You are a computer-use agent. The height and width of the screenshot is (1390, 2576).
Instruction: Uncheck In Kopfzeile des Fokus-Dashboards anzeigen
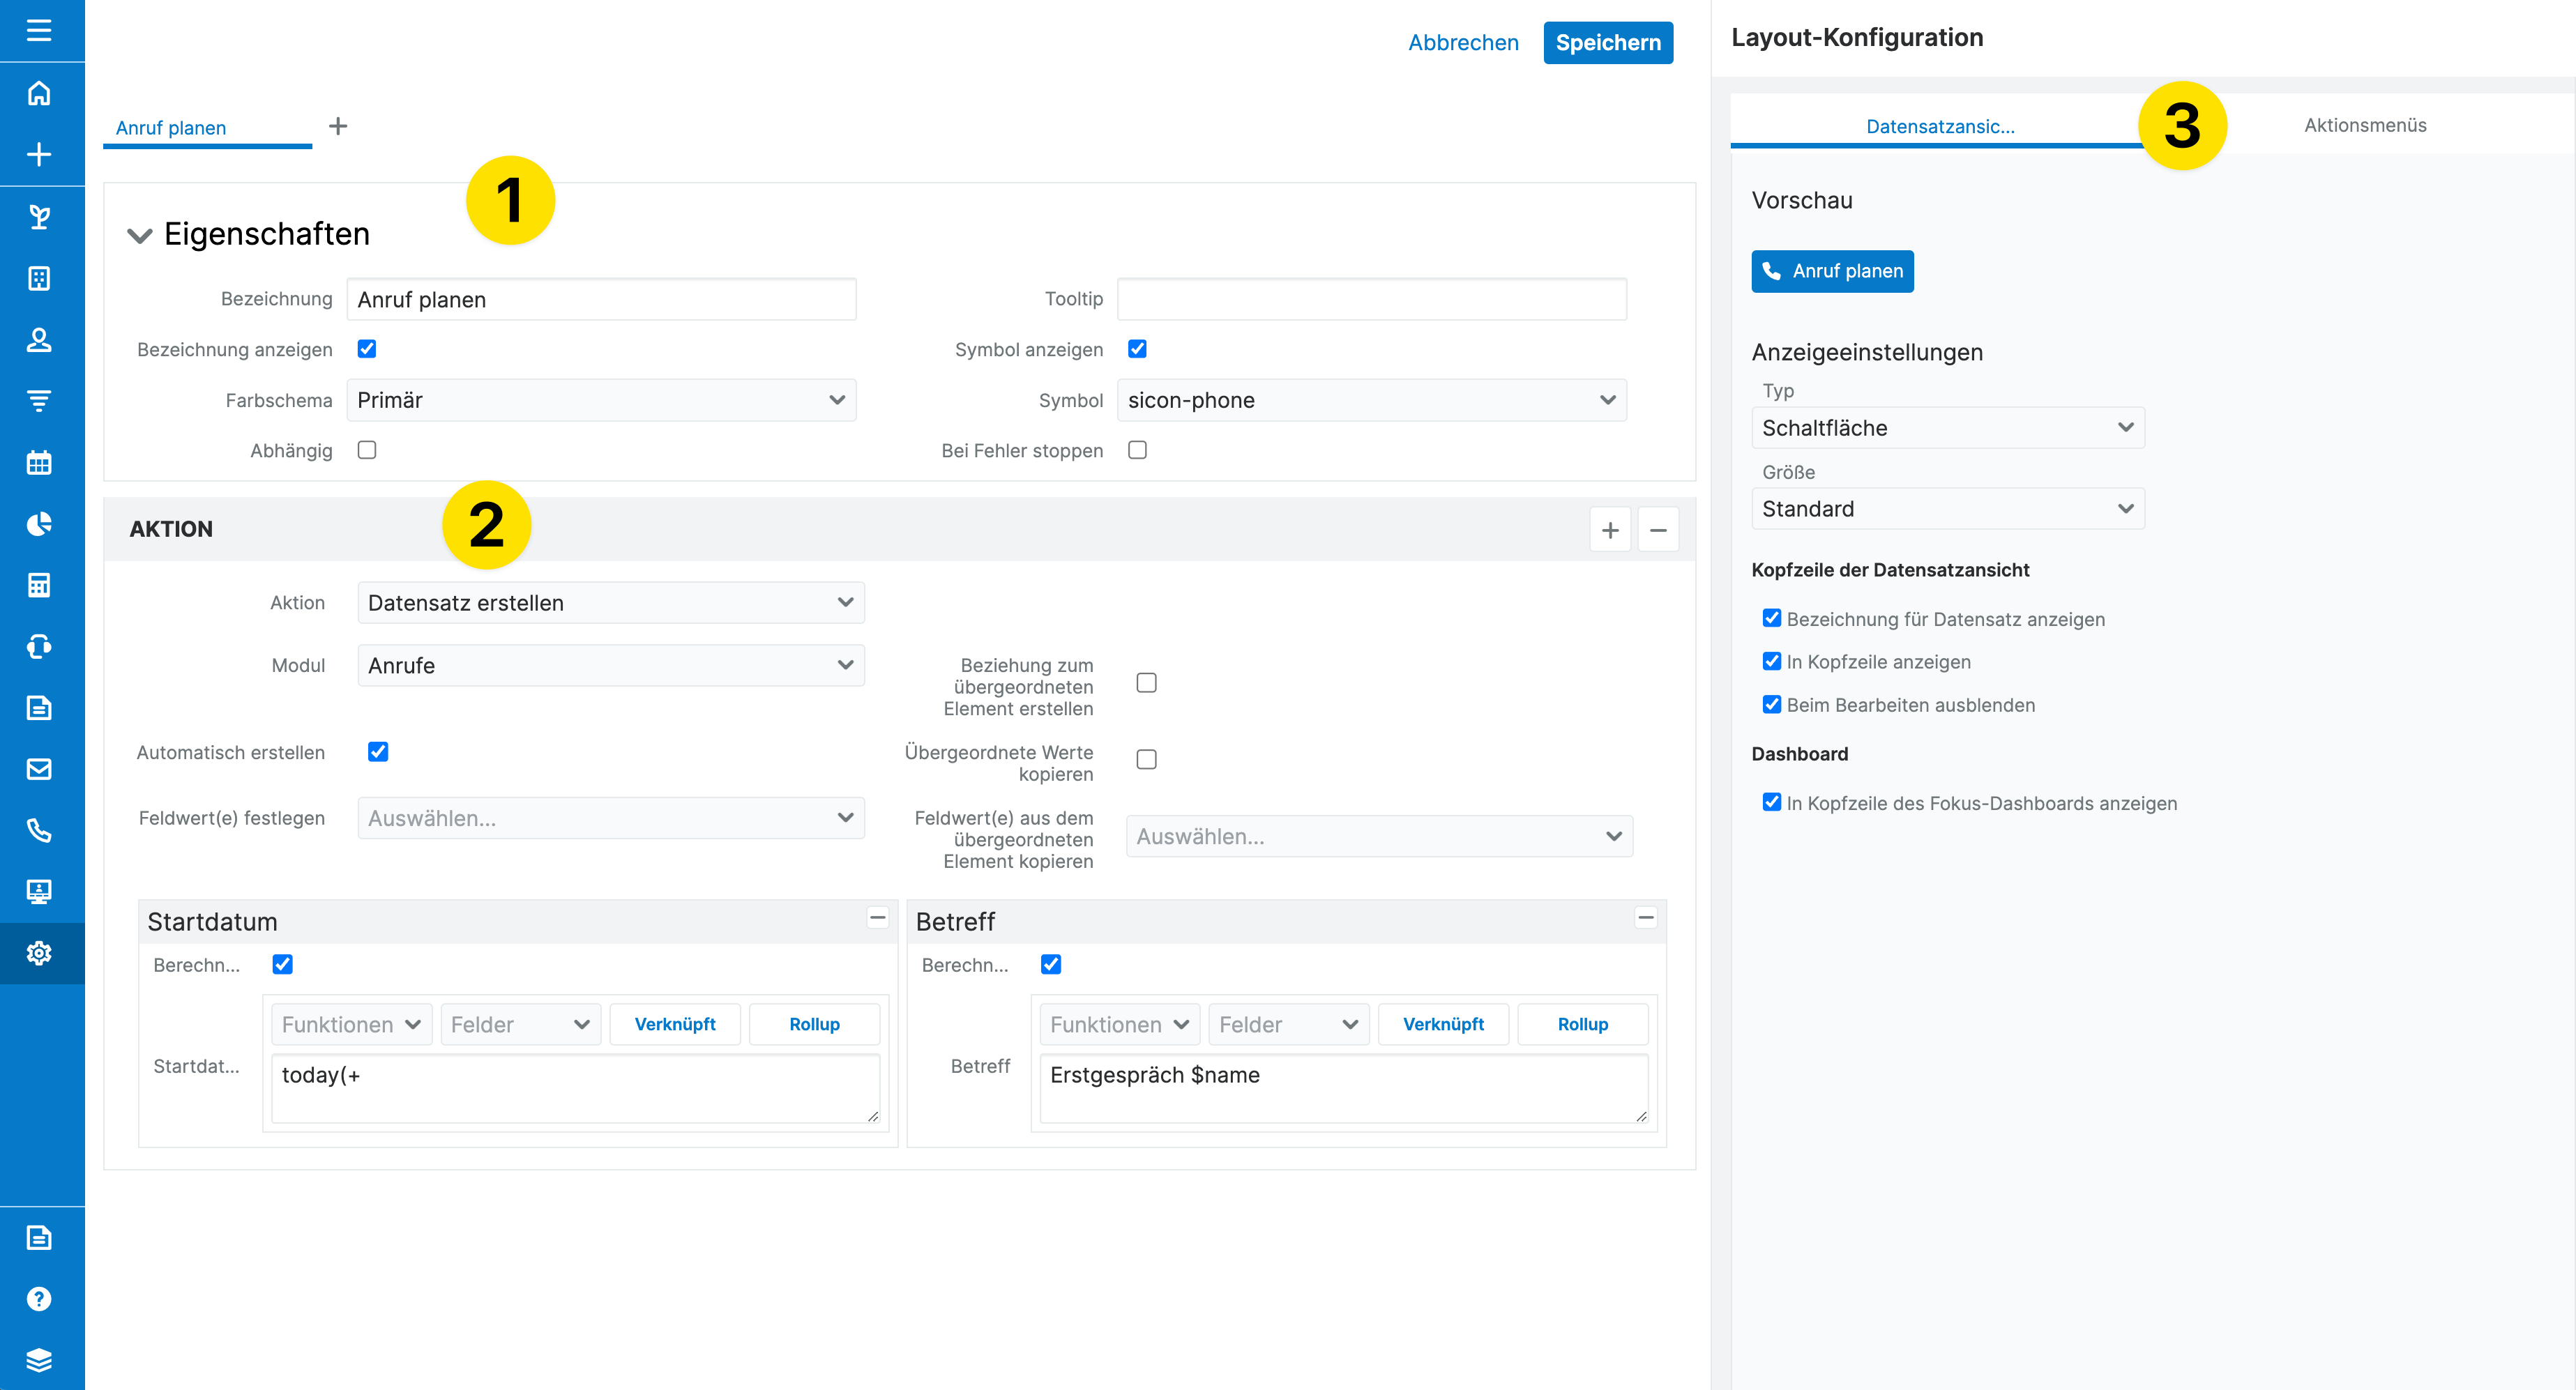[x=1772, y=802]
